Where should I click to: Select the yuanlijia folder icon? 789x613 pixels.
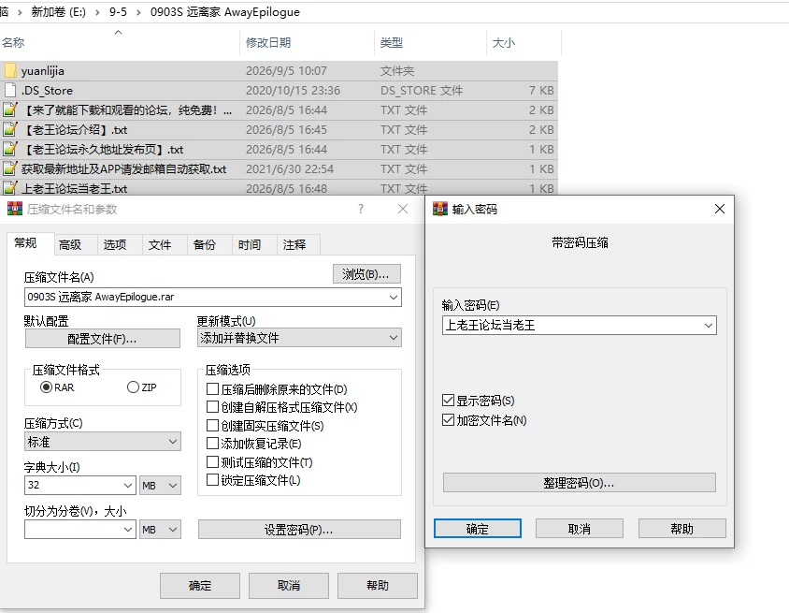(x=10, y=70)
